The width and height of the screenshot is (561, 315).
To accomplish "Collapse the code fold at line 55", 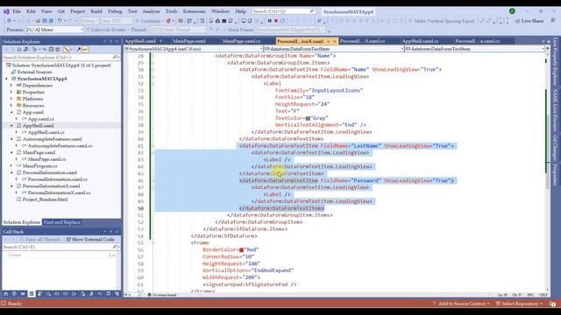I will click(153, 243).
